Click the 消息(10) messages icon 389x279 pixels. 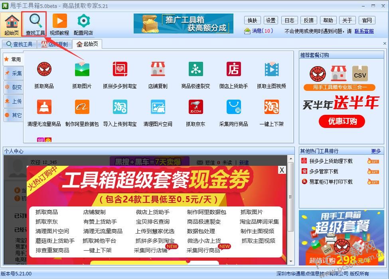coord(247,31)
